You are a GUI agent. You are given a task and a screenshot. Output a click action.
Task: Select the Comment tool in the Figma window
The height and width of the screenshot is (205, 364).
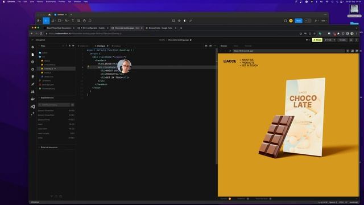pos(90,20)
